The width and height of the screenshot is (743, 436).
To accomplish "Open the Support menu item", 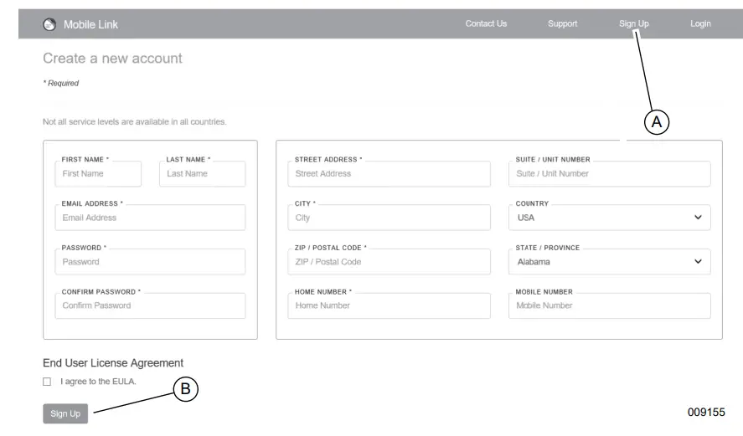I will coord(562,23).
